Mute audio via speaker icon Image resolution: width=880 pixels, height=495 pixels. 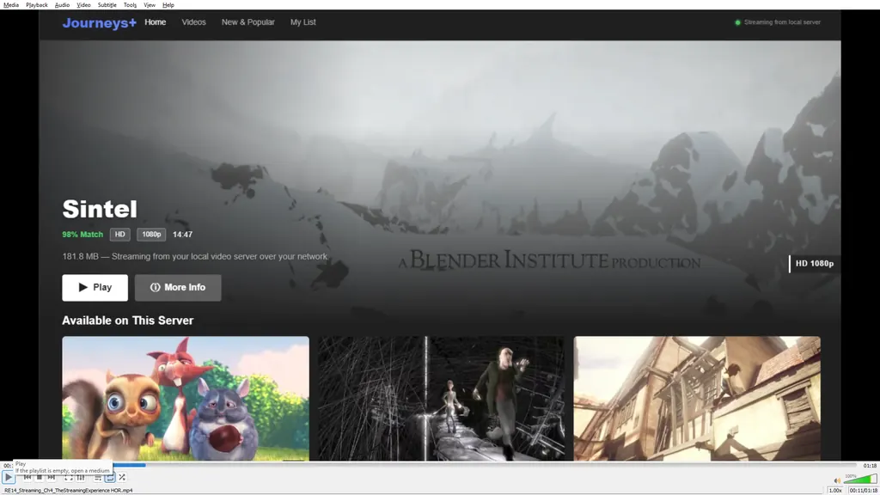837,480
